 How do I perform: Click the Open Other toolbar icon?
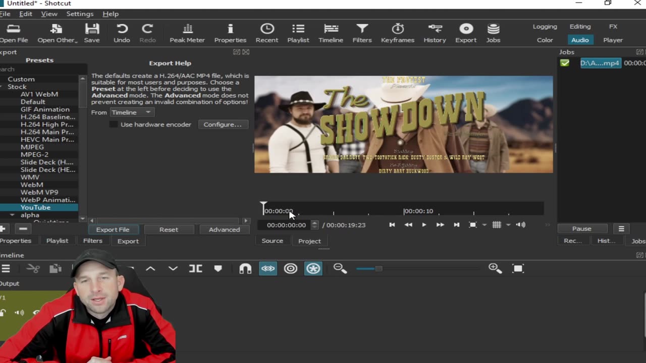coord(57,33)
